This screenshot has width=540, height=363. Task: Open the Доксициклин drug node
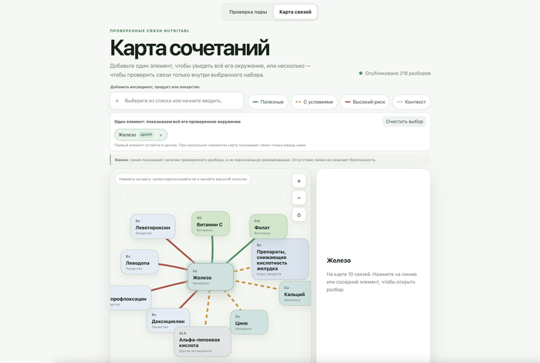tap(168, 321)
